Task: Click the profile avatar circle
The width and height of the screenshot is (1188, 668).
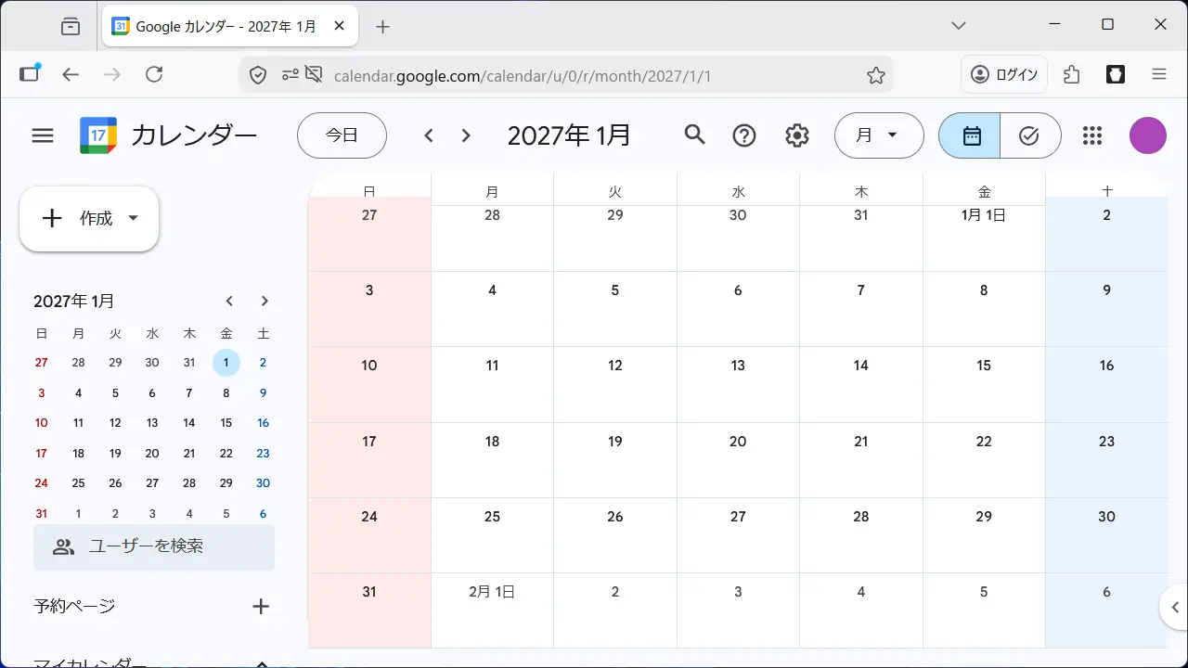Action: 1147,135
